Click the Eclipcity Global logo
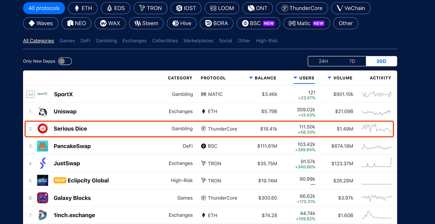Viewport: 435px width, 224px height. (43, 181)
